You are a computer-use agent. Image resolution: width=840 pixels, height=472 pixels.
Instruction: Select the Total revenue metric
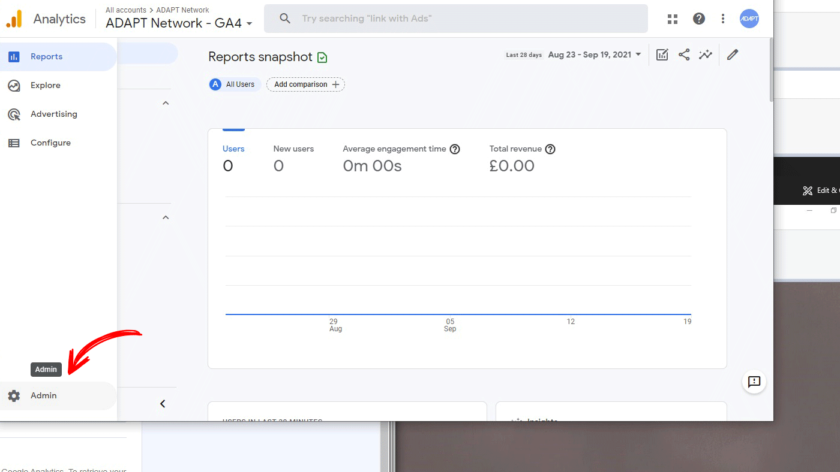click(522, 158)
